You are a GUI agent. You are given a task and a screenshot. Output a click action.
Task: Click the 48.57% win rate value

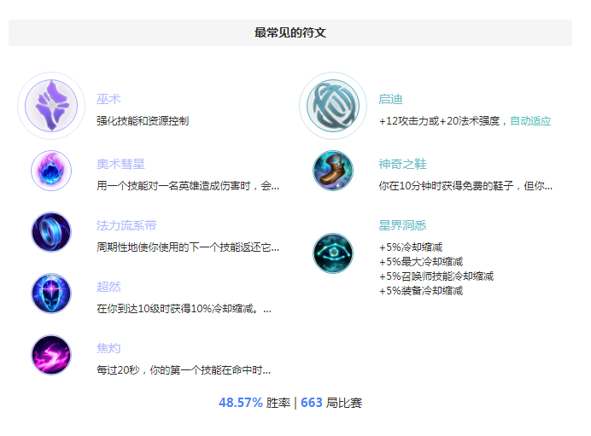click(241, 403)
